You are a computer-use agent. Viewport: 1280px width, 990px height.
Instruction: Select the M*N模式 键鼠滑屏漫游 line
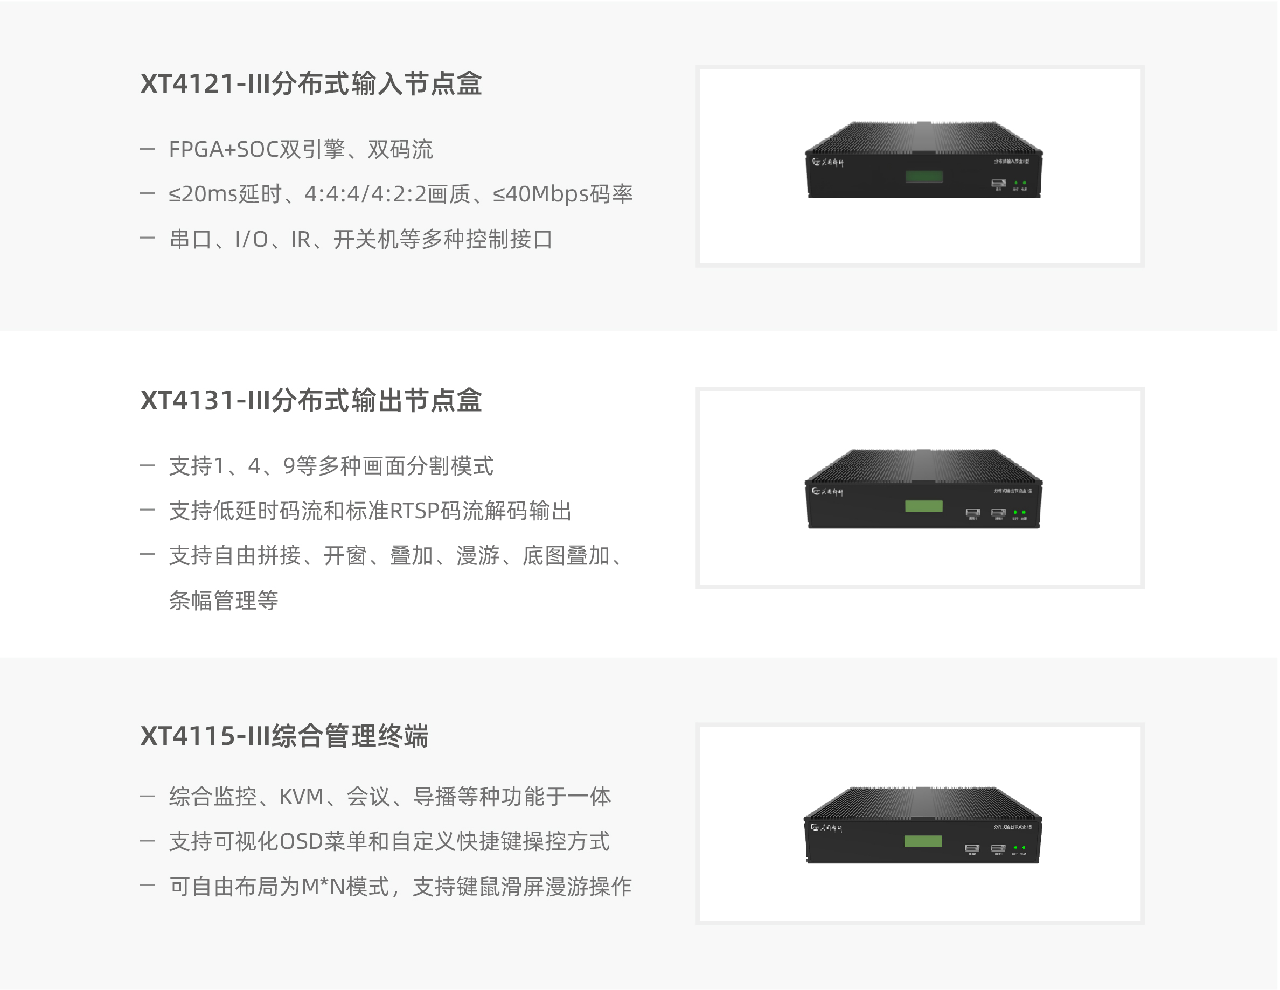[x=400, y=886]
